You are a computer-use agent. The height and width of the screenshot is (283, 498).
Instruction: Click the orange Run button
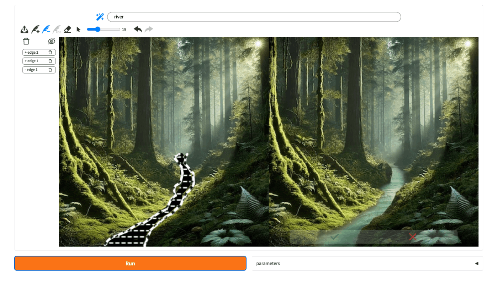(130, 263)
